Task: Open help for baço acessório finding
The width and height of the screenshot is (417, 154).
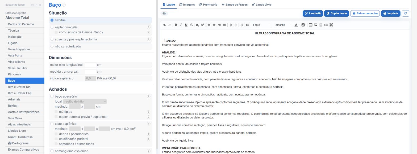Action: (x=149, y=96)
